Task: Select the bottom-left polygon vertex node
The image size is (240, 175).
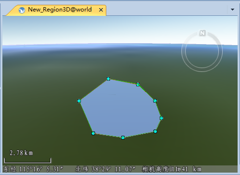Action: click(x=93, y=133)
